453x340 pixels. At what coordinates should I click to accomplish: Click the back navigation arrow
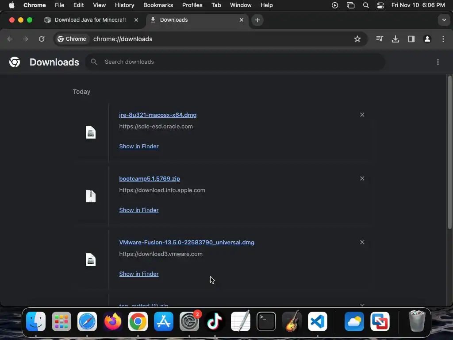(10, 39)
